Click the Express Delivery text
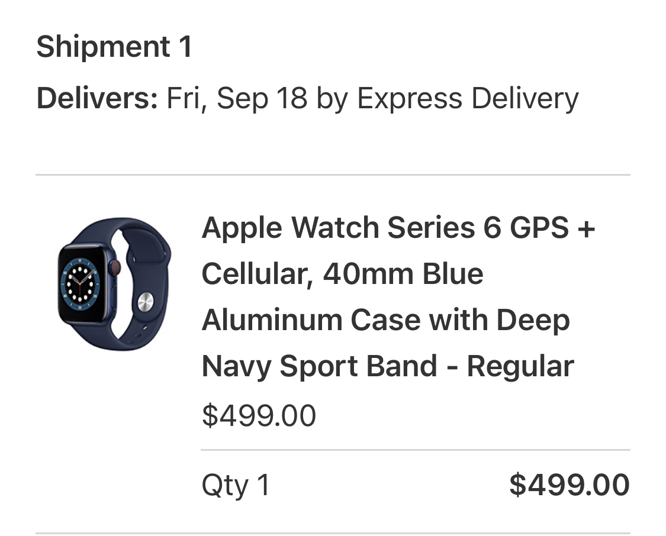 [x=468, y=98]
